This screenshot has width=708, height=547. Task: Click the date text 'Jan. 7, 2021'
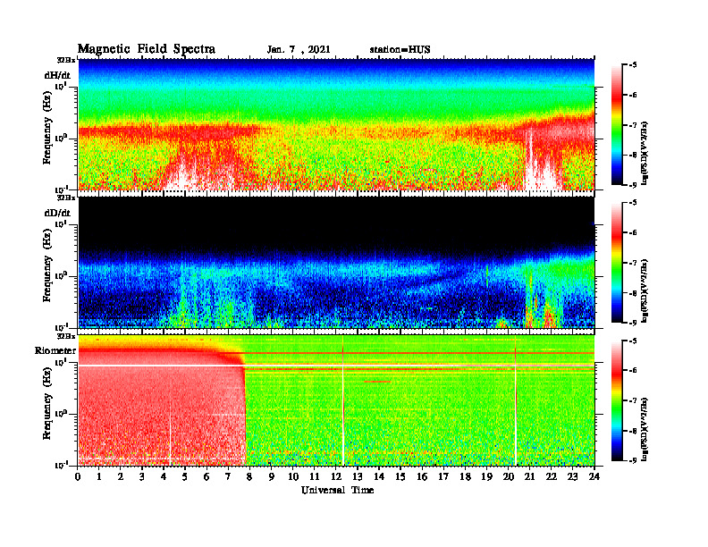[x=299, y=50]
